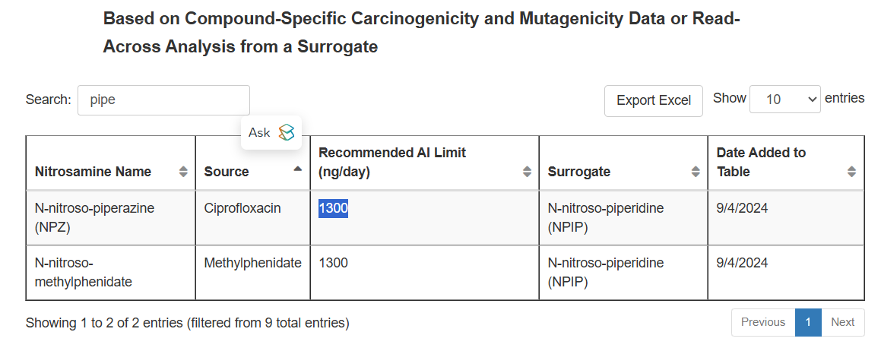Image resolution: width=881 pixels, height=351 pixels.
Task: Click inside the Search input field
Action: tap(163, 100)
